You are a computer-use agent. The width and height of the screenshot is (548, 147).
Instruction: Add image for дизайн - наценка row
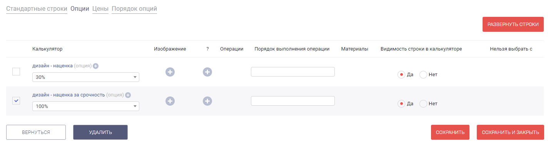170,72
